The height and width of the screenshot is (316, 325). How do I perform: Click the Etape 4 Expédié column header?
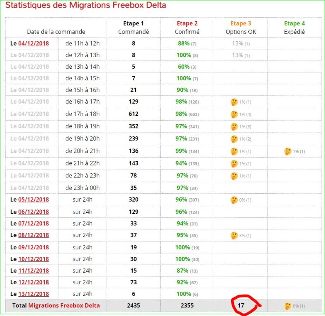click(x=294, y=28)
